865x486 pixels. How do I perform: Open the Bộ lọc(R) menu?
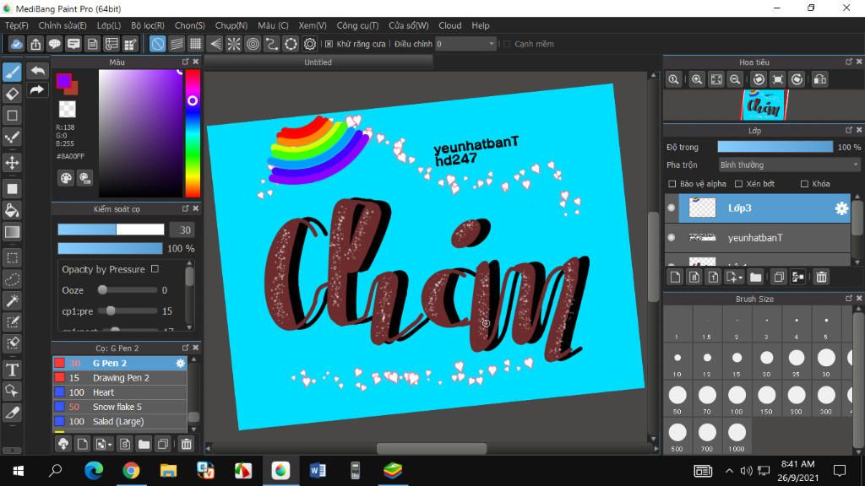[148, 25]
